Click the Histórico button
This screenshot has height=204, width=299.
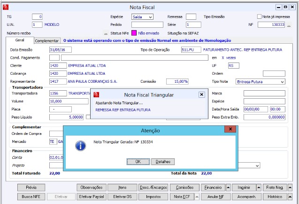tap(275, 196)
